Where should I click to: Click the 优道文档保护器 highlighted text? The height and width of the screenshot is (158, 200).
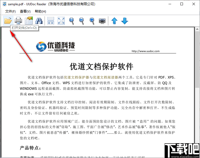pos(76,77)
